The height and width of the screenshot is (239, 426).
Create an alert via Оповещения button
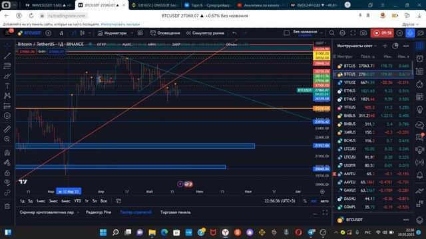pos(165,33)
